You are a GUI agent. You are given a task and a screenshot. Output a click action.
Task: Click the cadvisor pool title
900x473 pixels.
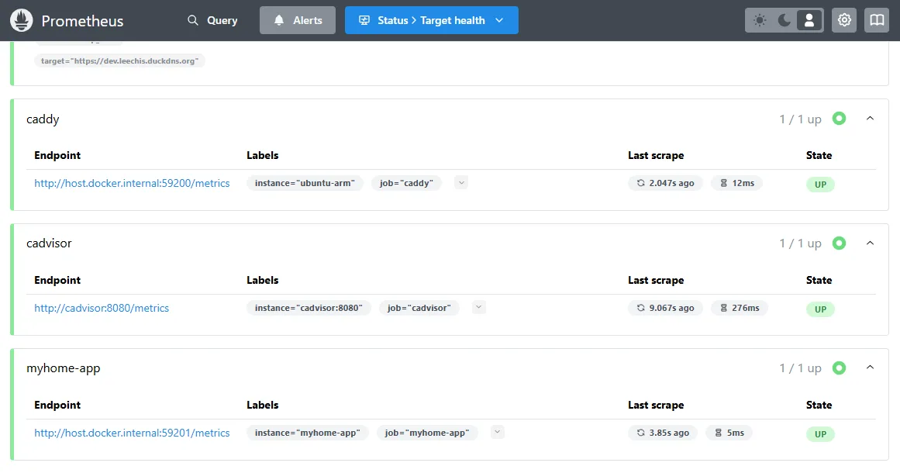pos(49,243)
